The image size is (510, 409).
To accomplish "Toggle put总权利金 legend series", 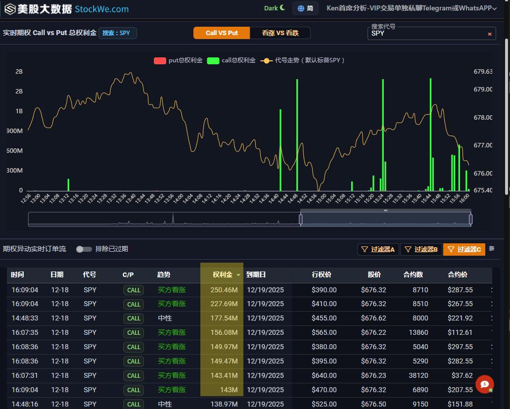I will (160, 61).
